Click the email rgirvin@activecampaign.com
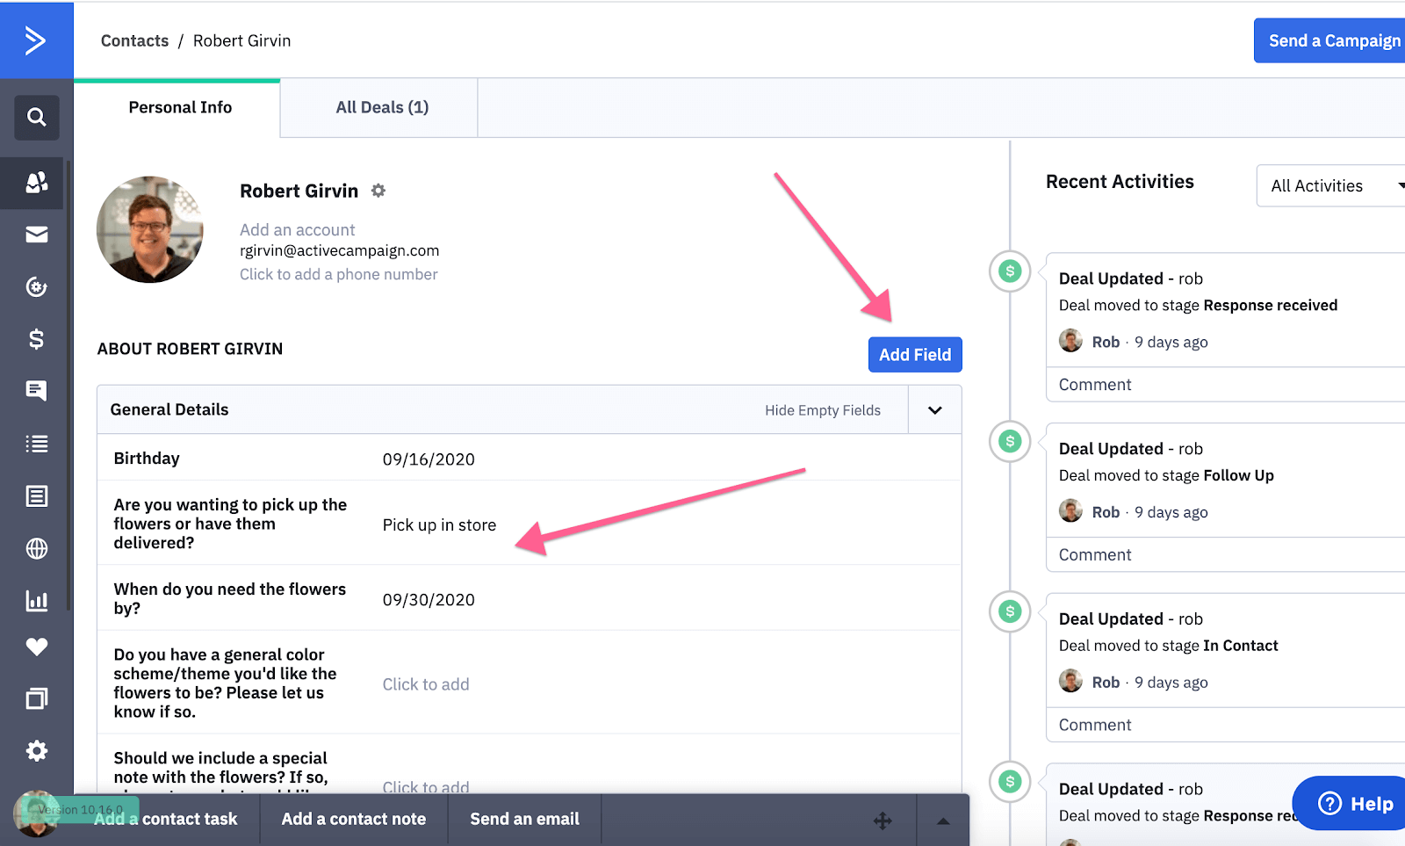The width and height of the screenshot is (1405, 846). click(340, 250)
